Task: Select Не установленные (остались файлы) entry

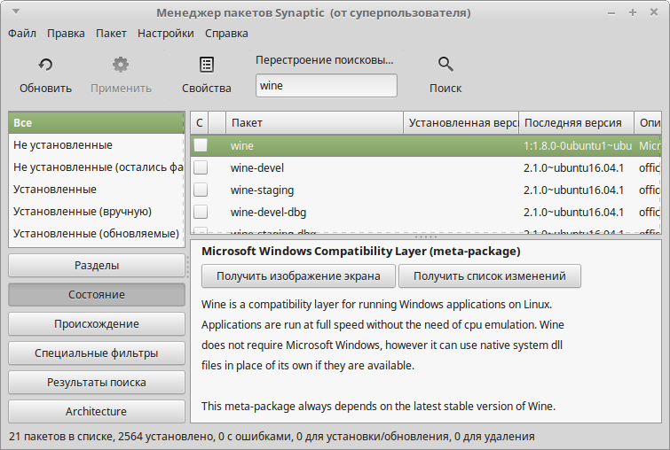Action: pyautogui.click(x=97, y=167)
